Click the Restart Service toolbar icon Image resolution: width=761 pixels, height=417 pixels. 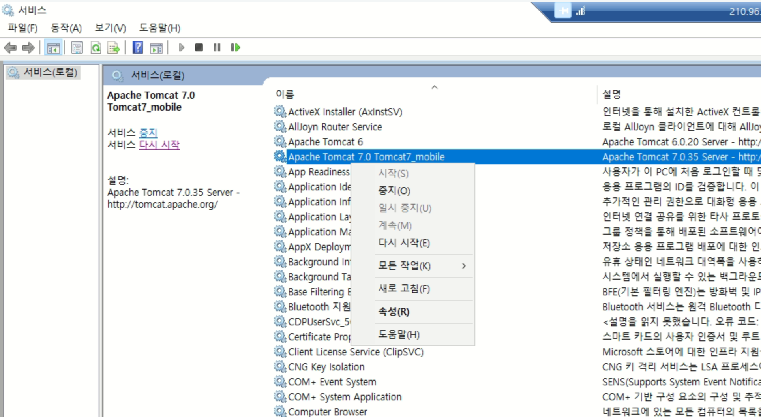pos(235,48)
